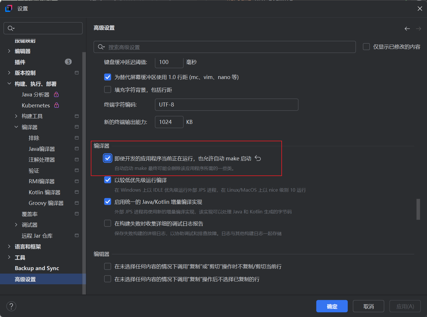Image resolution: width=427 pixels, height=317 pixels.
Task: Open the Java编译器 settings page
Action: (41, 149)
